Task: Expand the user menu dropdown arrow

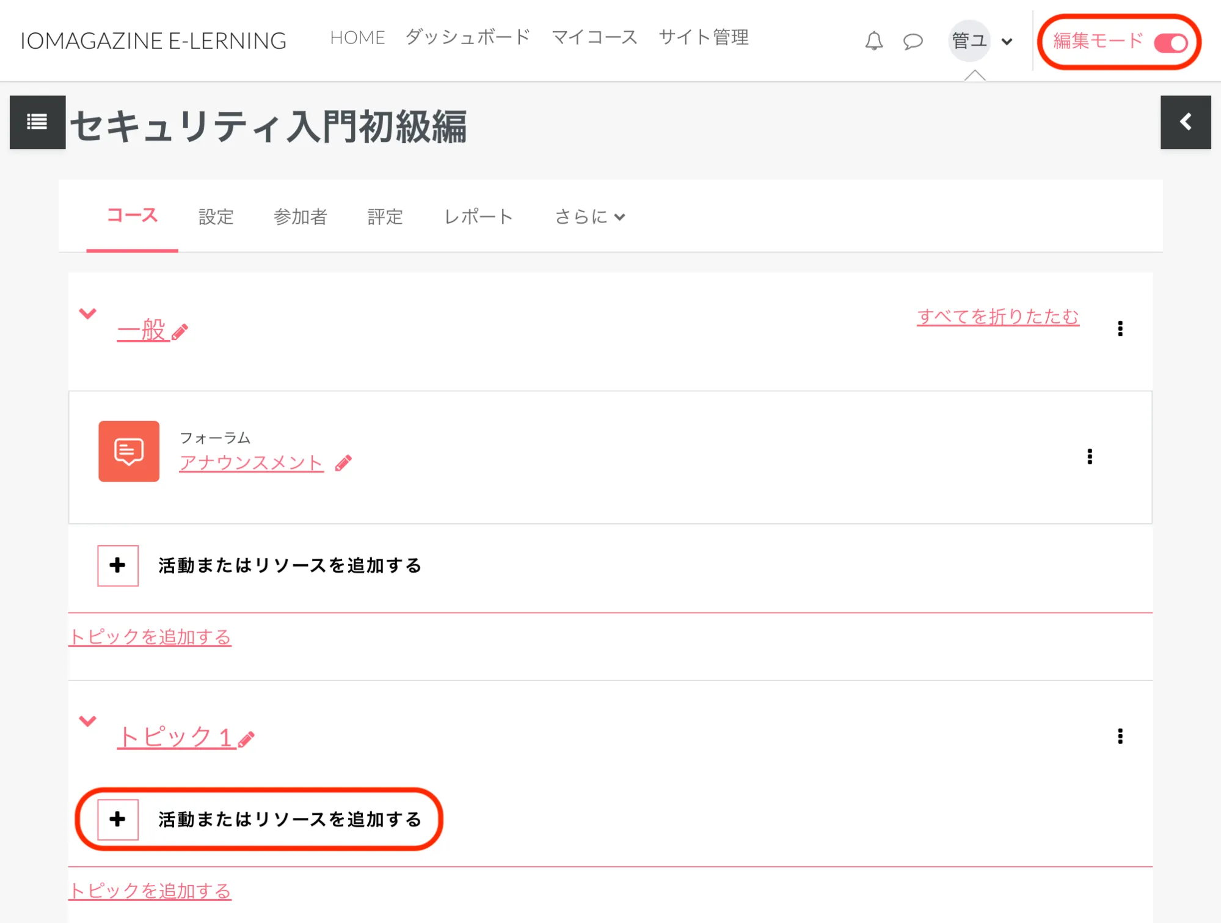Action: point(1007,42)
